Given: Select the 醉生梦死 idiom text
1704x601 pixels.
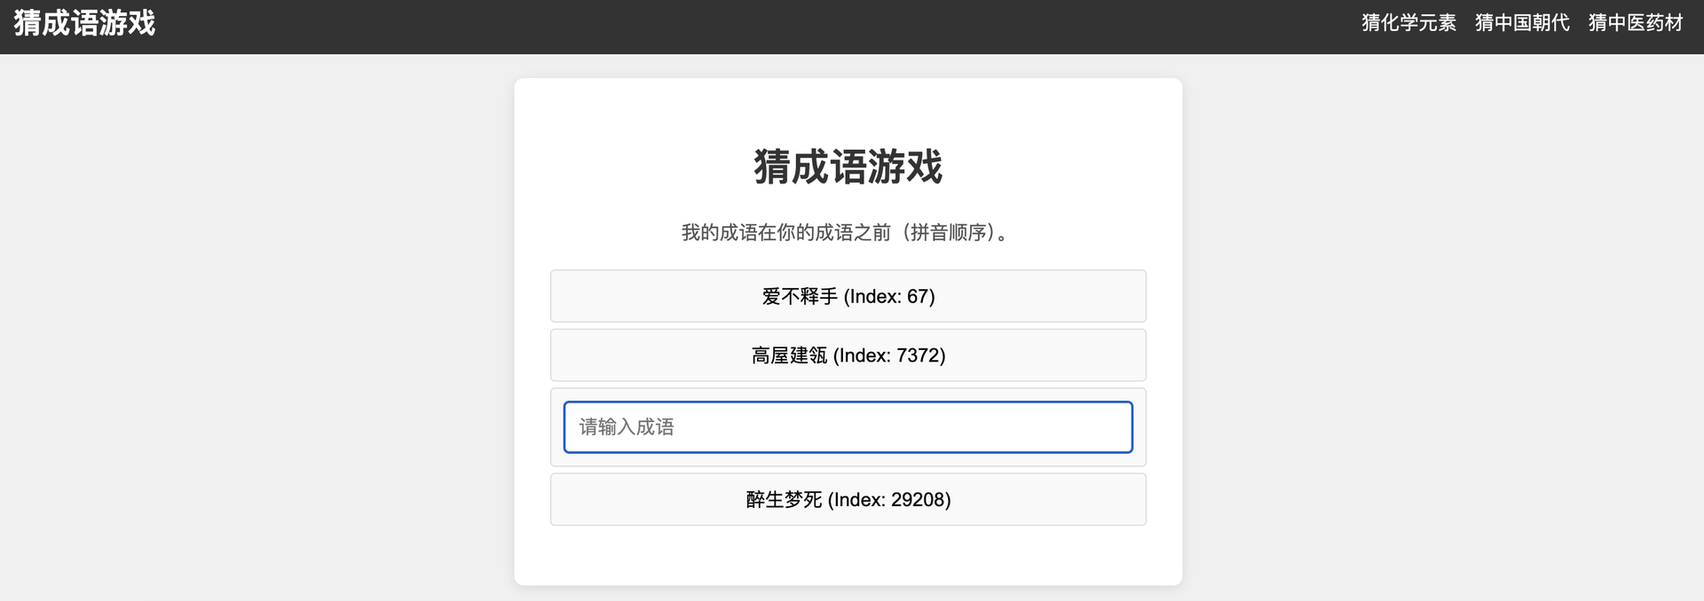Looking at the screenshot, I should pyautogui.click(x=784, y=500).
